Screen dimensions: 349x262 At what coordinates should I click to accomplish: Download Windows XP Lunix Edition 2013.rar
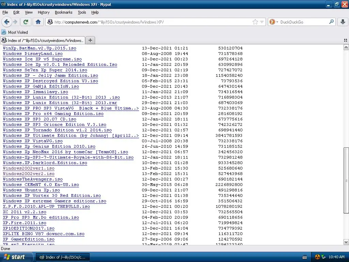[x=60, y=103]
